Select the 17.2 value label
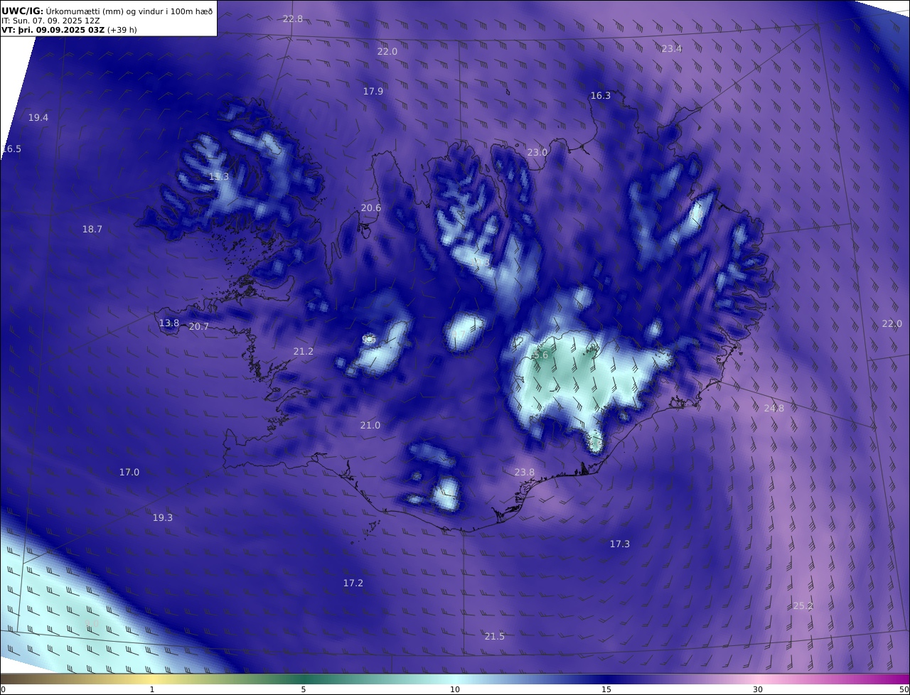 coord(353,583)
